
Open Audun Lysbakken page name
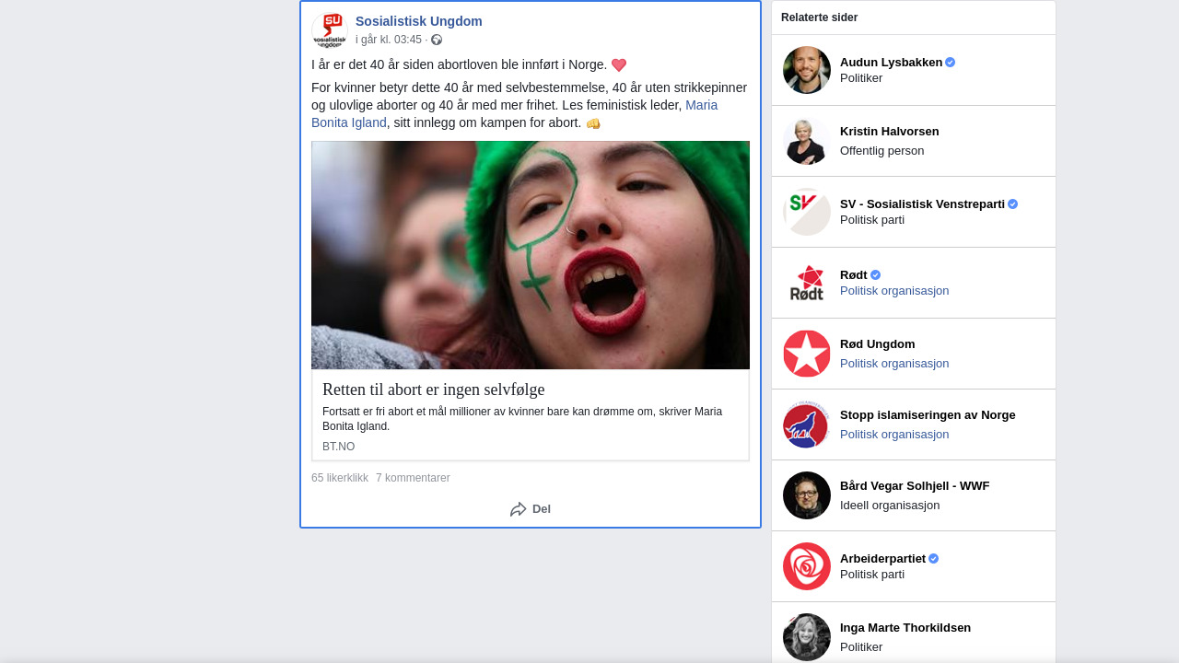click(x=891, y=62)
